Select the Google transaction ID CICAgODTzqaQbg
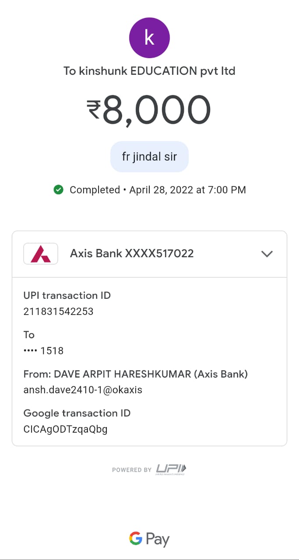The image size is (299, 560). tap(65, 429)
